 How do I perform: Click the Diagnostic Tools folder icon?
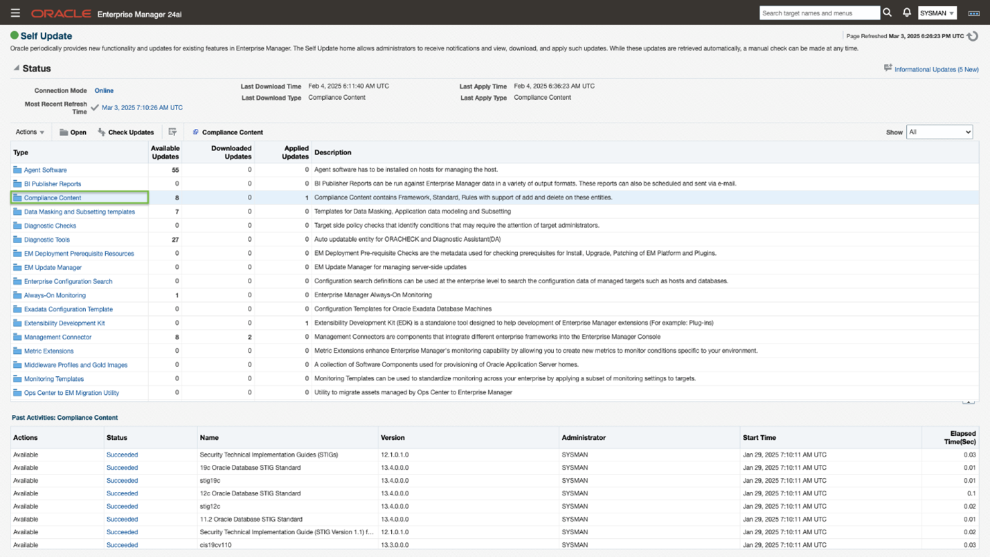(17, 240)
